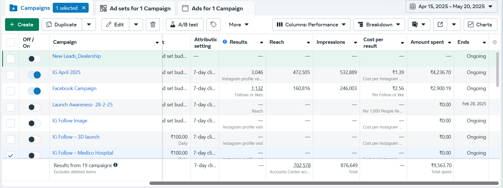Switch to Ads for 1 Campaign tab
503x188 pixels.
[x=216, y=8]
